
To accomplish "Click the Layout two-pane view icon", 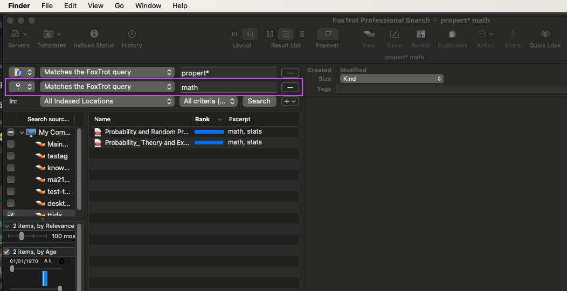I will (x=249, y=34).
